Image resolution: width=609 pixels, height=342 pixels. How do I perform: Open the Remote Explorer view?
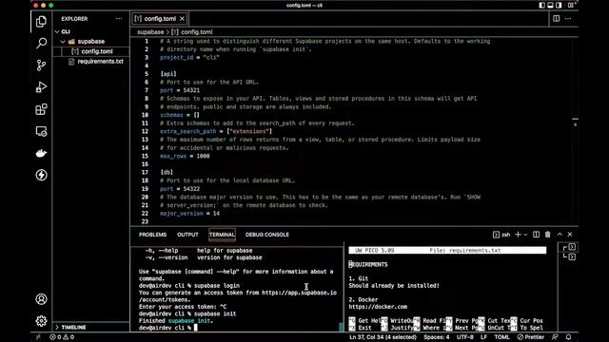(x=41, y=131)
